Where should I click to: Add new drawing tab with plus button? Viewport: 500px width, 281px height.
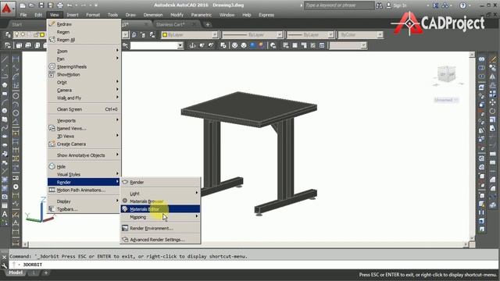point(208,24)
